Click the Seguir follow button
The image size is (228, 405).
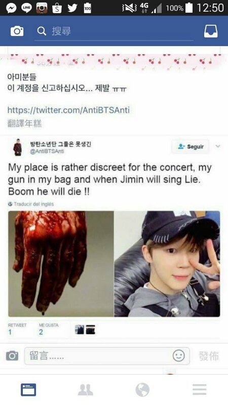coord(191,146)
